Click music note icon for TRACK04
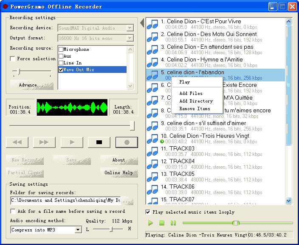This screenshot has height=245, width=299. click(x=152, y=164)
